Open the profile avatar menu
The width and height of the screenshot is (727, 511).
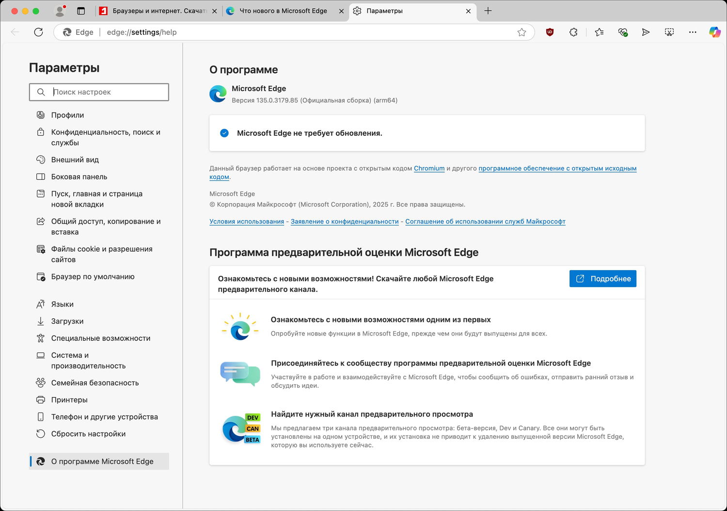click(x=60, y=11)
